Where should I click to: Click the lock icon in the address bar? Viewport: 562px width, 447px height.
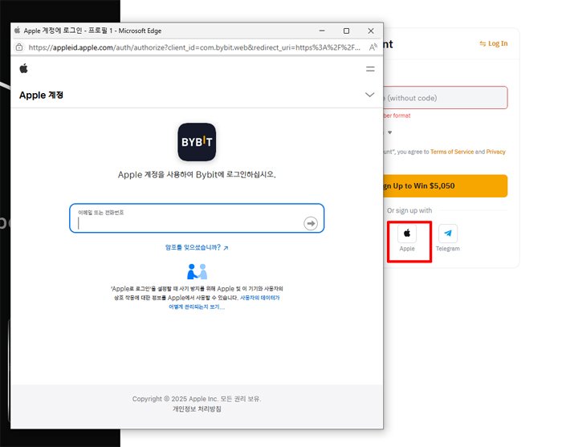[19, 47]
